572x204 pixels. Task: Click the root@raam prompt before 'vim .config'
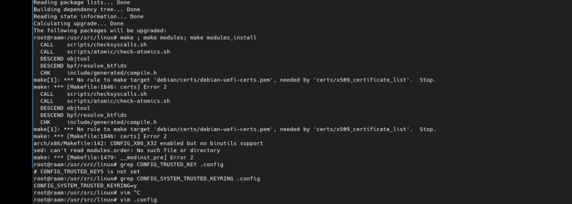pos(75,200)
